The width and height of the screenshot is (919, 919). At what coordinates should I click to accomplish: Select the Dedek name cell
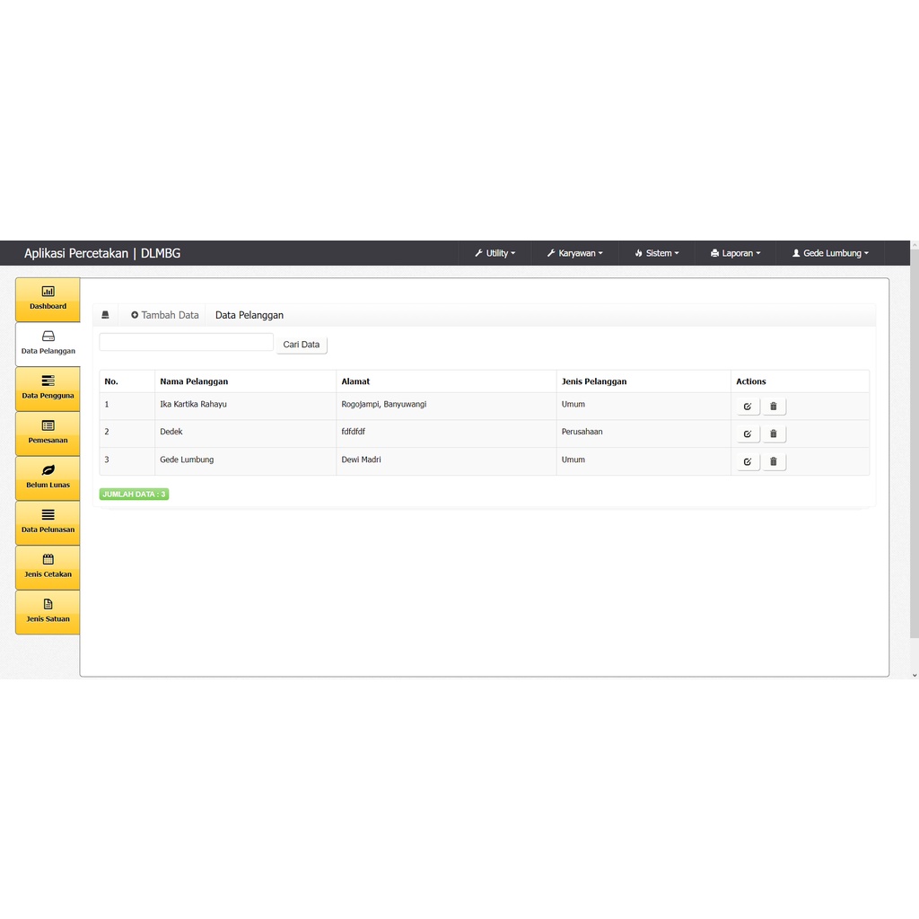[246, 433]
